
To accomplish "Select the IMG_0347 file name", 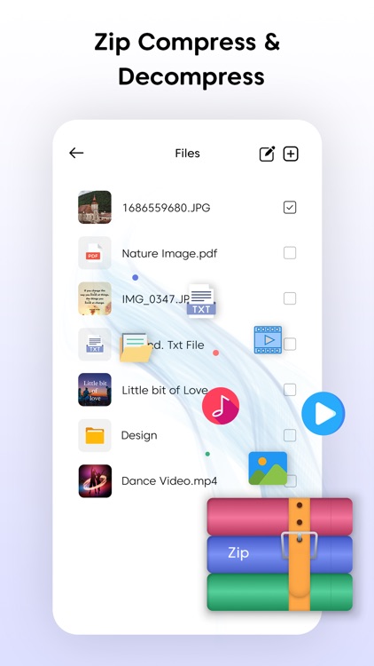I will (155, 299).
